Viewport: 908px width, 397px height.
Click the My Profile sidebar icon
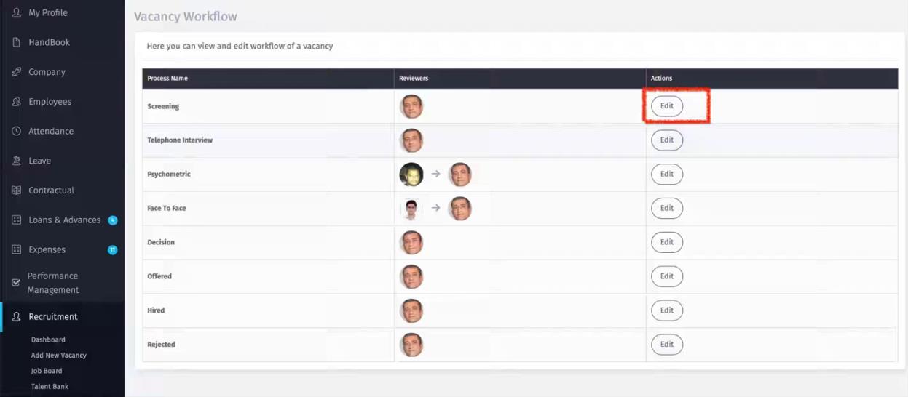[16, 13]
